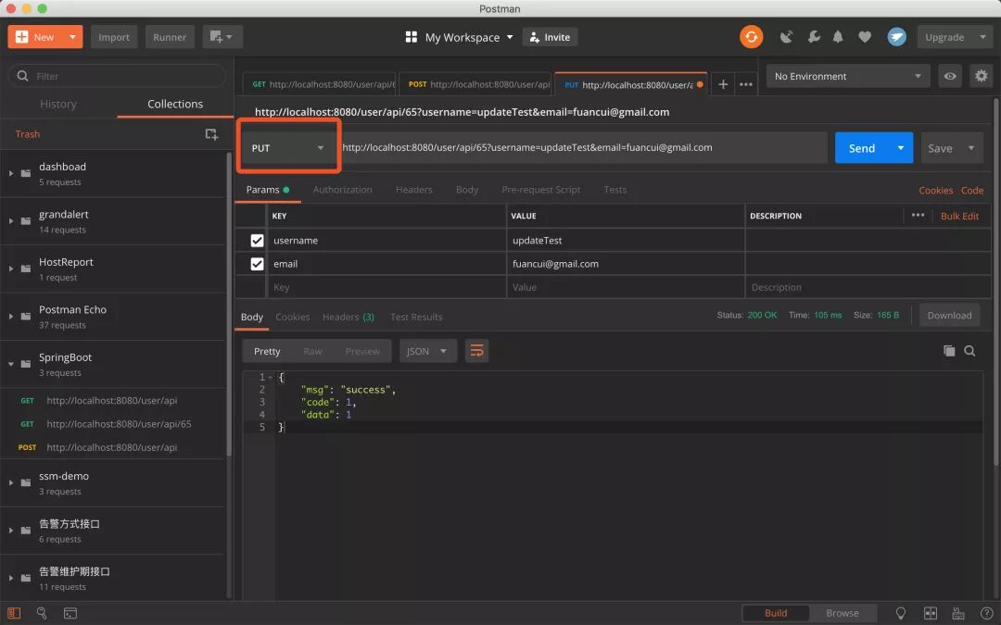Toggle line wrap in response body
Image resolution: width=1001 pixels, height=625 pixels.
click(x=477, y=351)
